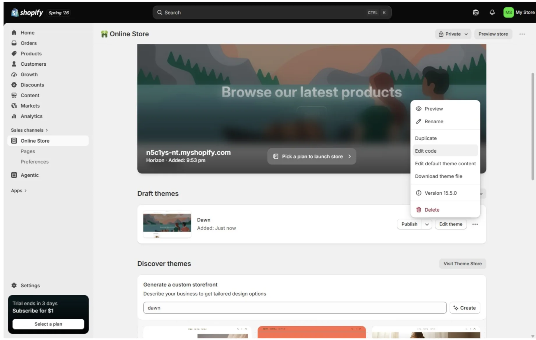Click Edit theme for Dawn
This screenshot has height=340, width=536.
point(451,224)
